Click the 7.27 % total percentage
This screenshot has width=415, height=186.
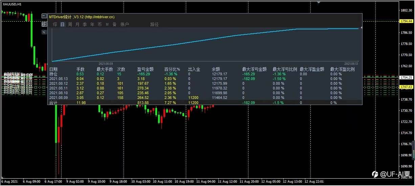coord(171,102)
